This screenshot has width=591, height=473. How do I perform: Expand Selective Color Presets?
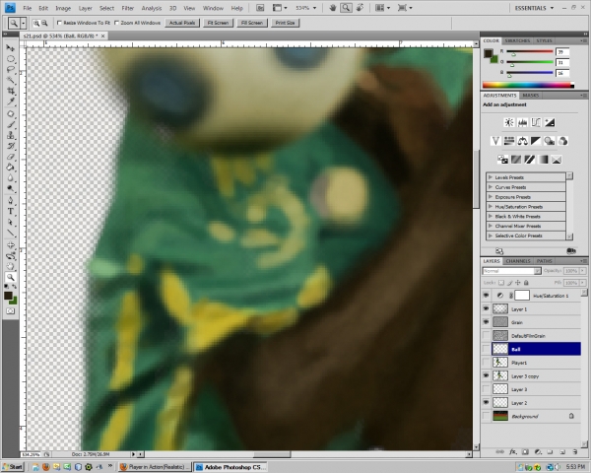pos(490,236)
